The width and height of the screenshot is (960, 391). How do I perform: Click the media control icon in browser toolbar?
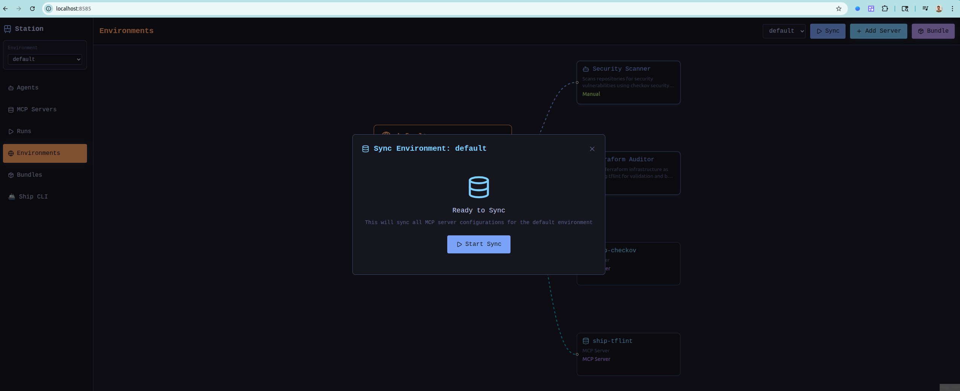coord(925,9)
